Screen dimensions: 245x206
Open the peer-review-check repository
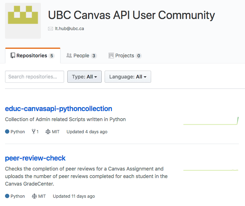(x=35, y=158)
